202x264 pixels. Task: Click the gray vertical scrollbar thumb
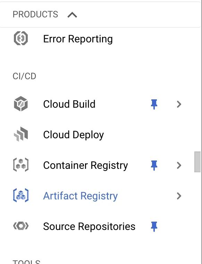pos(197,162)
